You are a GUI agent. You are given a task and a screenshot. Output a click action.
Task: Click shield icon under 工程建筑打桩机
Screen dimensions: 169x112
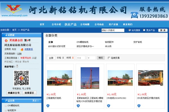click(x=48, y=106)
